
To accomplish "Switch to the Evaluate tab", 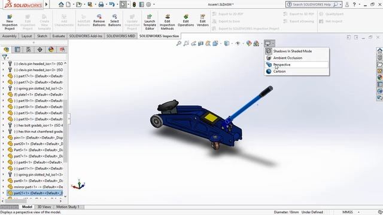I will (x=59, y=36).
